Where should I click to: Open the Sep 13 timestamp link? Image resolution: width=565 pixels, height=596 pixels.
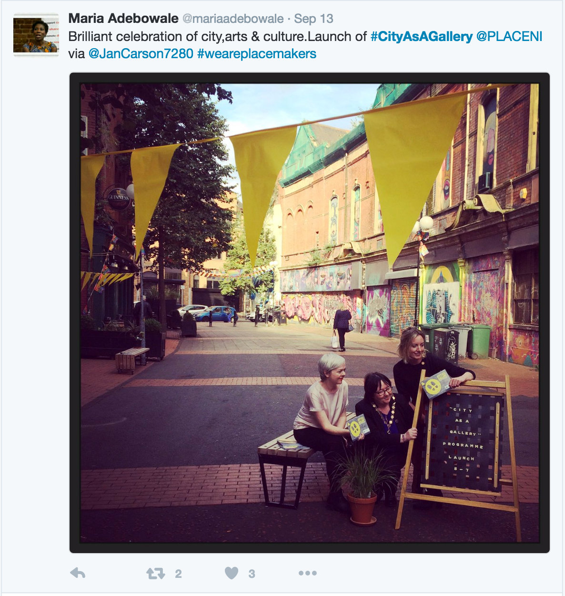[x=313, y=19]
